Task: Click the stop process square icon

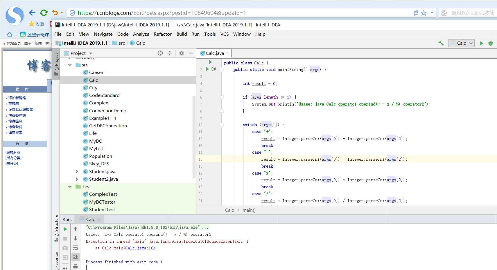Action: [65, 239]
